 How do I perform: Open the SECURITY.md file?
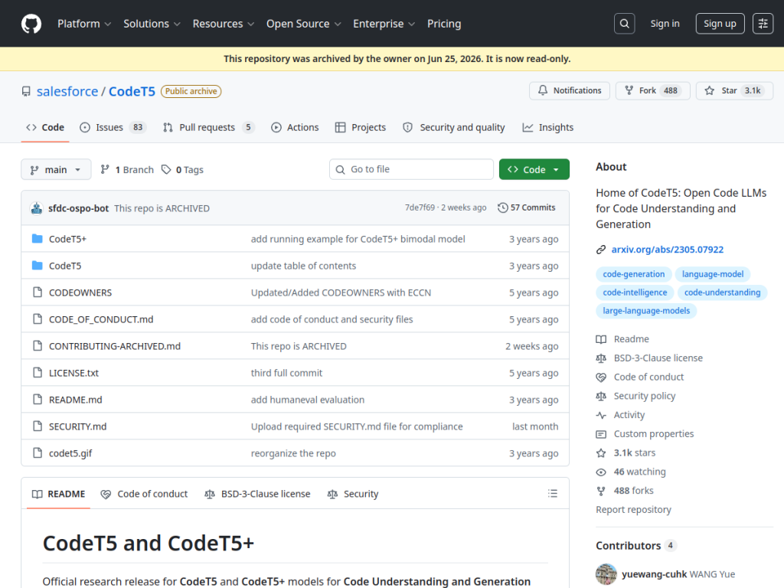click(x=77, y=426)
